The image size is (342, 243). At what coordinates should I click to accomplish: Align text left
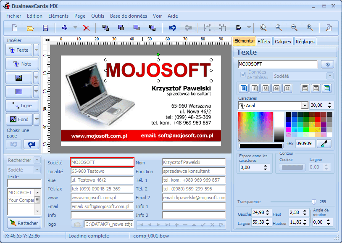tap(305, 88)
